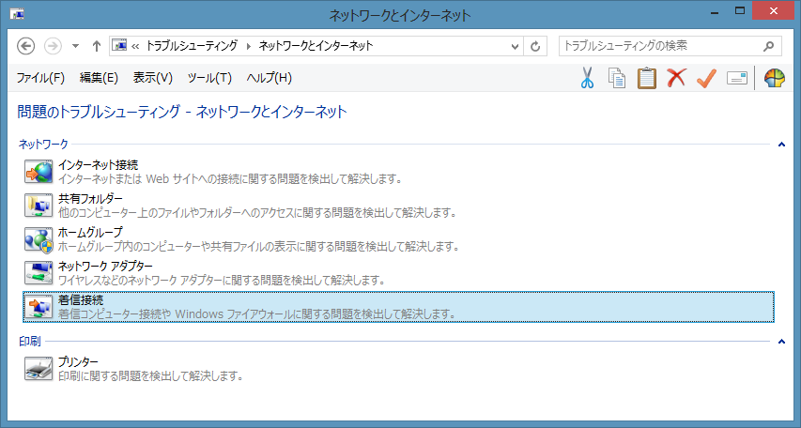
Task: Collapse the ネットワーク section chevron
Action: coord(781,145)
